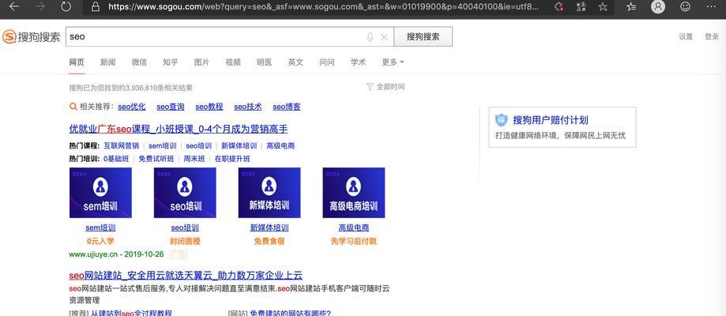726x316 pixels.
Task: Click the 免费试听班 training link
Action: pos(156,159)
